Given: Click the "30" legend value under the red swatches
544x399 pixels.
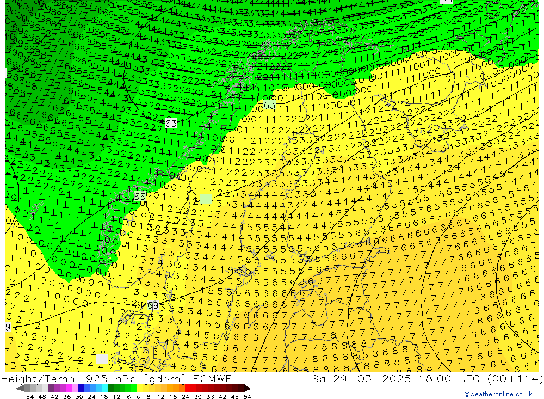Looking at the screenshot, I should coord(198,397).
